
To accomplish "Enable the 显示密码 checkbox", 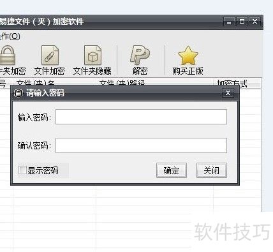I will [x=22, y=170].
